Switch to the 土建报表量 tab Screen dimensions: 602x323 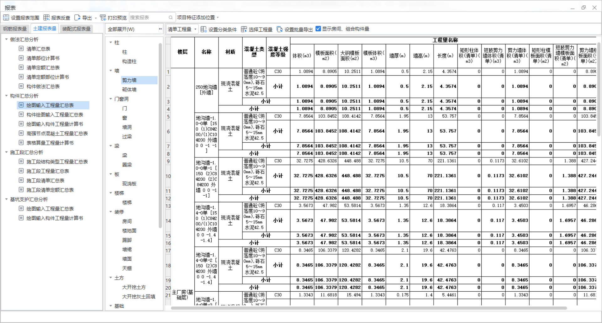coord(45,29)
